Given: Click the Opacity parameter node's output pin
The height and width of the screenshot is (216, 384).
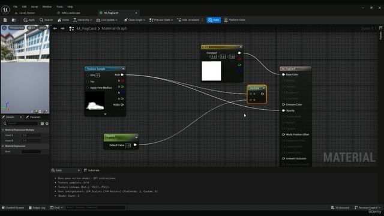Looking at the screenshot, I should 135,145.
